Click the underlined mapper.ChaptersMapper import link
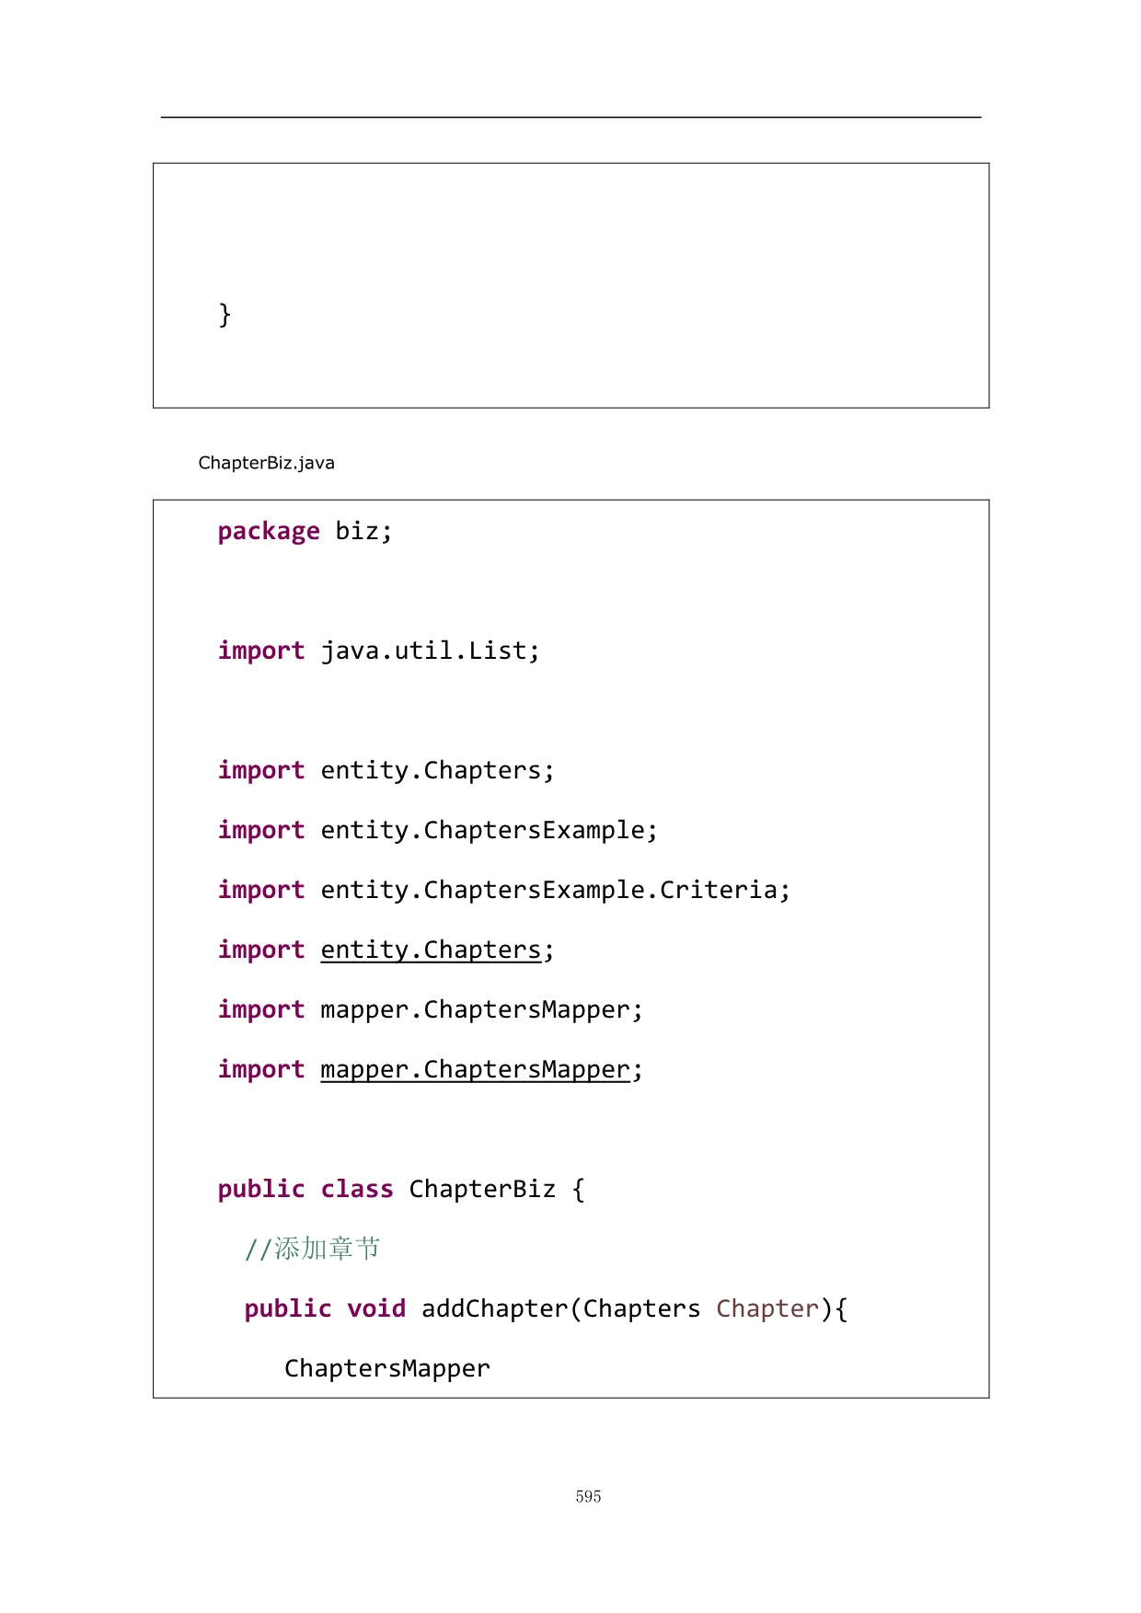 [475, 1069]
